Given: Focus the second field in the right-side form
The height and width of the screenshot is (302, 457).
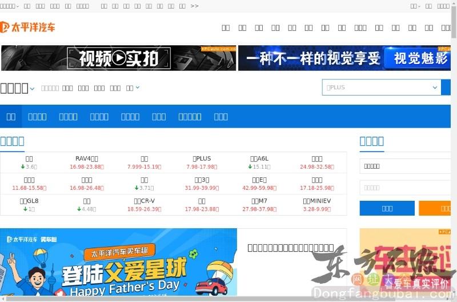Looking at the screenshot, I should [x=405, y=188].
